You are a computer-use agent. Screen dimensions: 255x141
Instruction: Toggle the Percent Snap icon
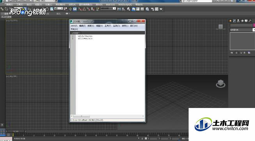[x=89, y=9]
